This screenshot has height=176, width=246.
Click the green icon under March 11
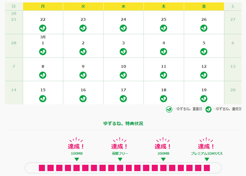(x=164, y=75)
